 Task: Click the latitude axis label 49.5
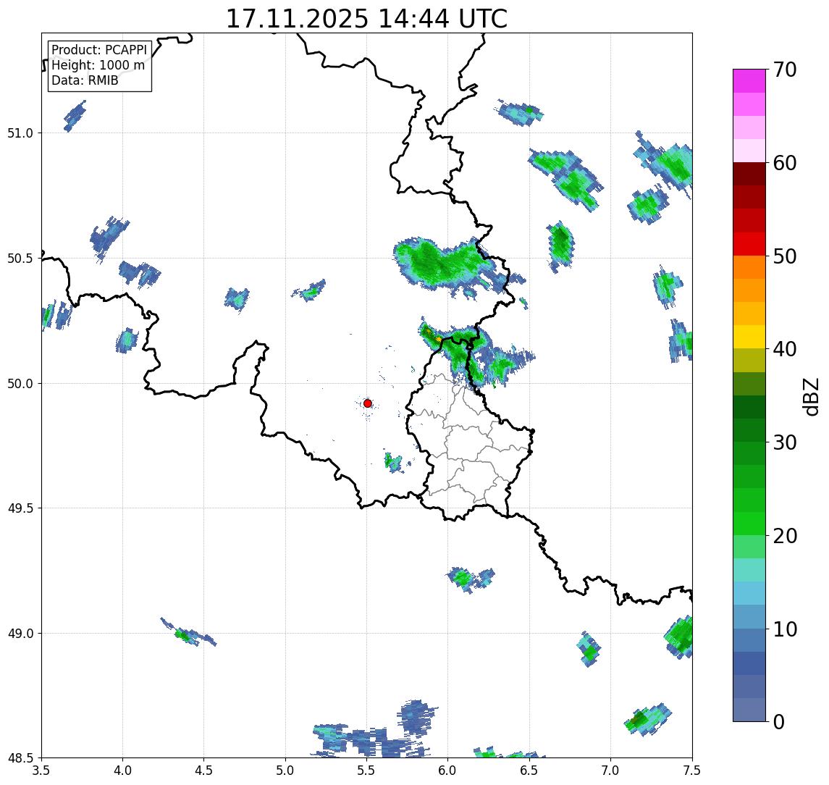pos(20,508)
